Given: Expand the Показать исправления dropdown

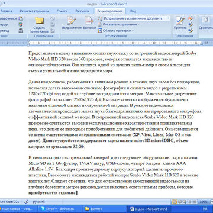Looking at the screenshot, I should [138, 24].
